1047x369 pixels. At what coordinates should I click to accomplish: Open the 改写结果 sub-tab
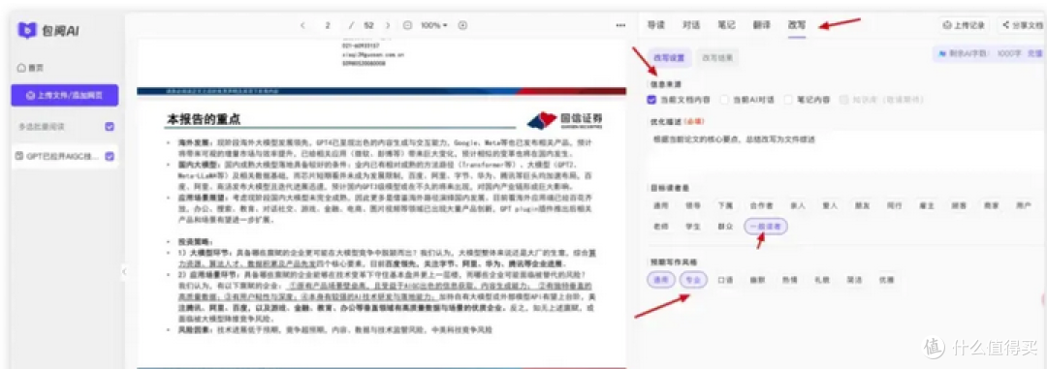point(716,58)
